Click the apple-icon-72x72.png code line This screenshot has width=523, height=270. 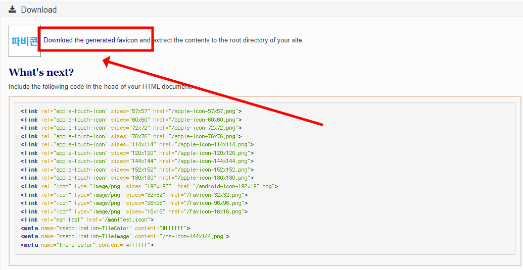click(131, 128)
